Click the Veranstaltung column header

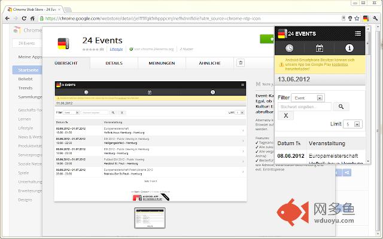(327, 143)
